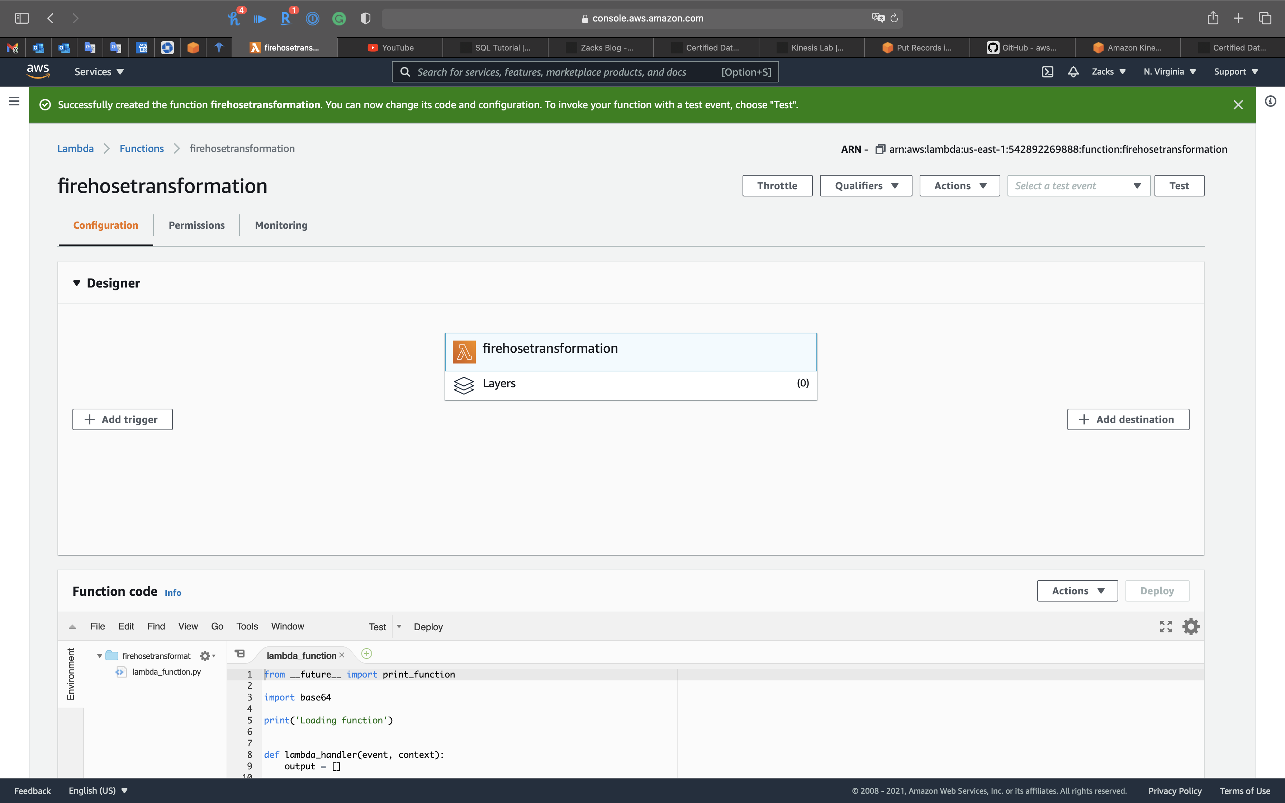Open the Select a test event dropdown
This screenshot has height=803, width=1285.
[1078, 186]
